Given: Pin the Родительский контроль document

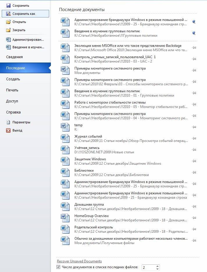Looking at the screenshot, I should tap(194, 229).
